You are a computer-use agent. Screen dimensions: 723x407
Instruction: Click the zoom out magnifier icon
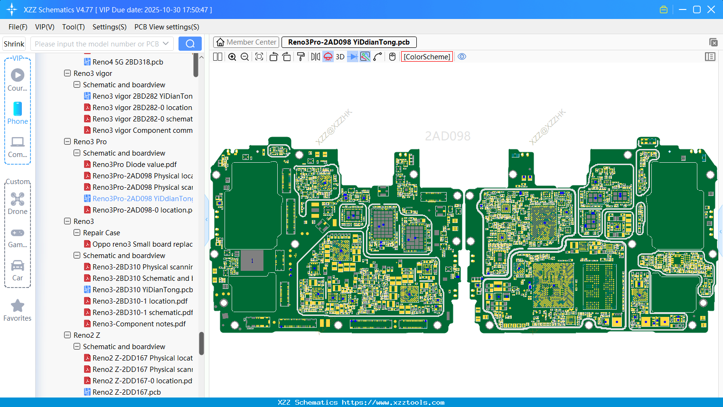click(x=245, y=57)
